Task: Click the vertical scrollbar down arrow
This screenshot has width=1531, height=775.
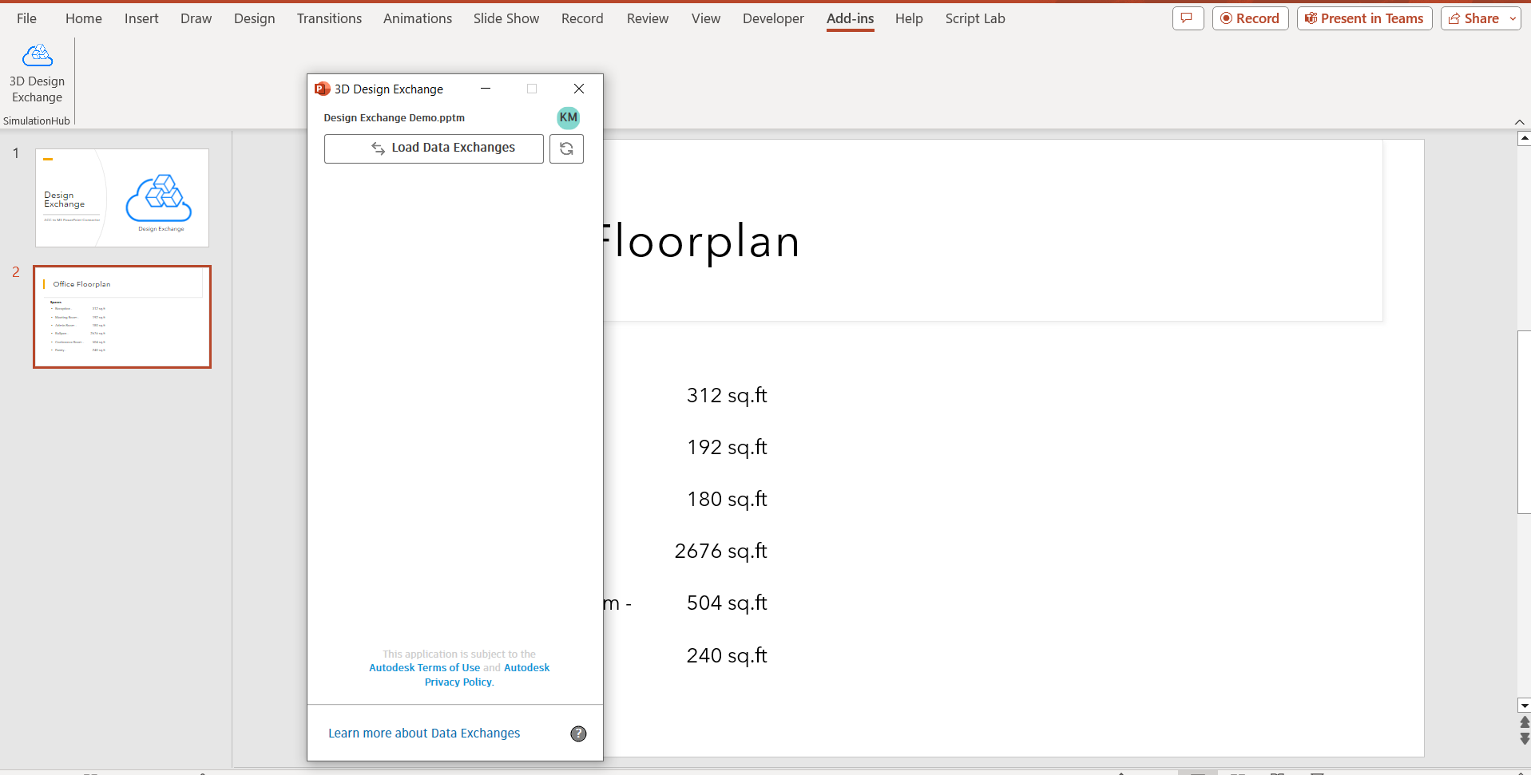Action: pos(1524,706)
